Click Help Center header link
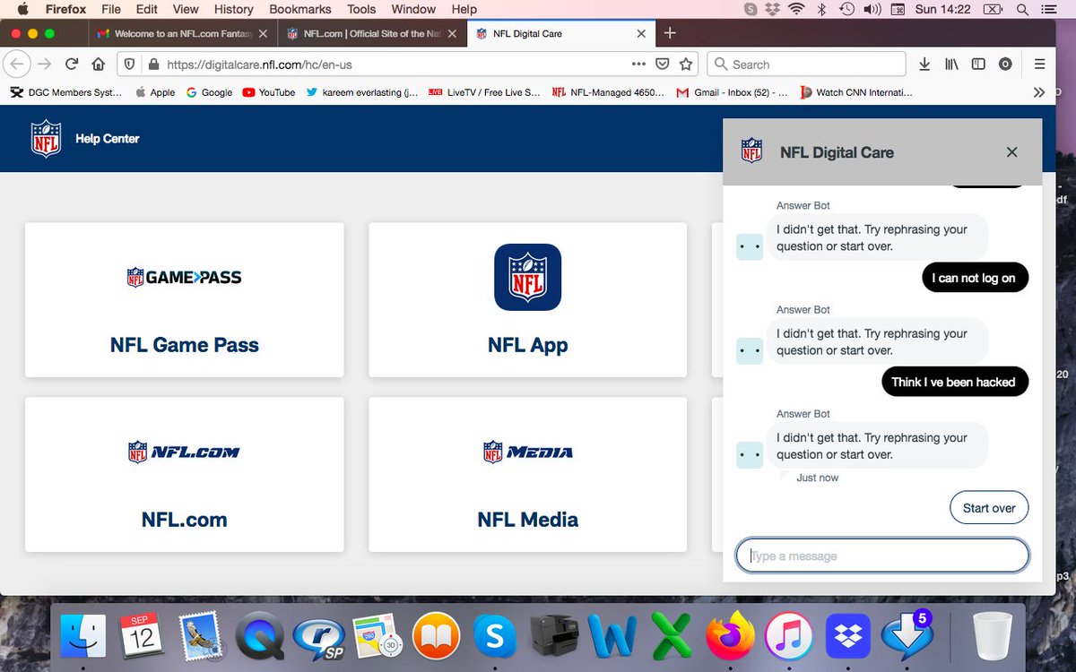1076x672 pixels. pos(108,139)
